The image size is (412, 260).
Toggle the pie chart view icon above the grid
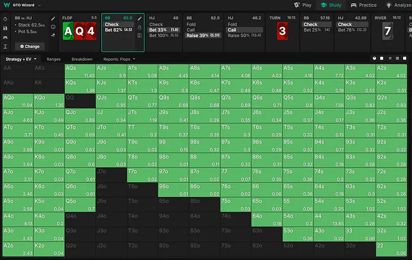coord(374,59)
